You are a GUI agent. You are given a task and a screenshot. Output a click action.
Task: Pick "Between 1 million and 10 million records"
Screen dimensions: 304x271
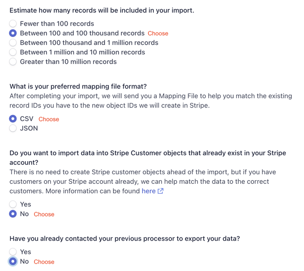(13, 52)
